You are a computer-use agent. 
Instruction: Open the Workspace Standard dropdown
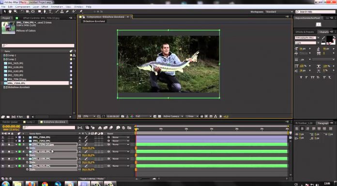(279, 12)
